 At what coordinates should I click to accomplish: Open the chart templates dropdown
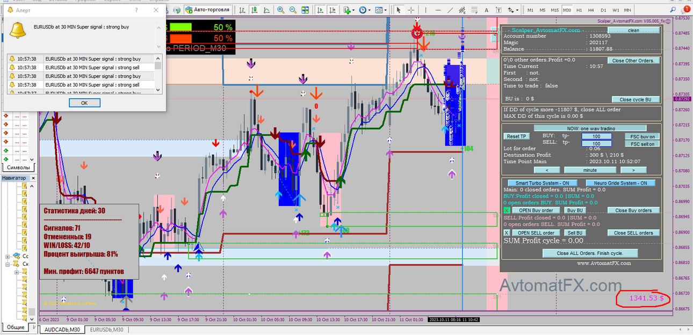tap(380, 10)
